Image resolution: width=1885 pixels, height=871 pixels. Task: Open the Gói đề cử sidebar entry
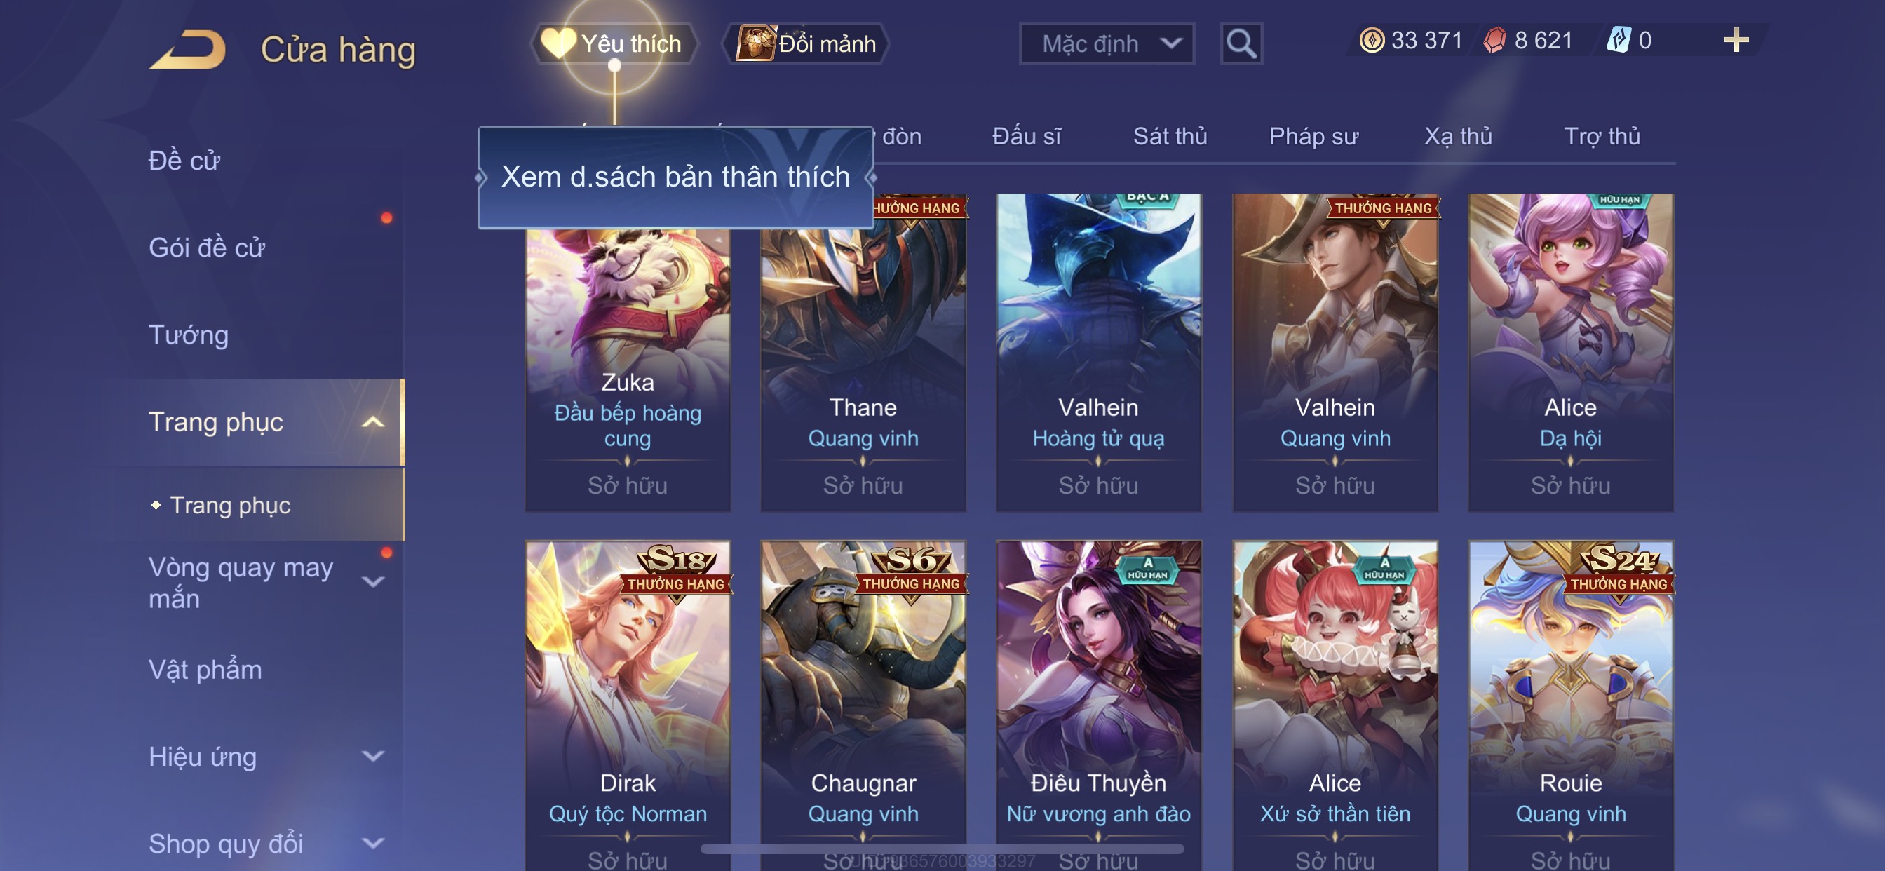(206, 248)
